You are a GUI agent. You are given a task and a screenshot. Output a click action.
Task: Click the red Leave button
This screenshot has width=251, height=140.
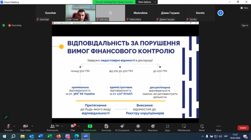243,128
